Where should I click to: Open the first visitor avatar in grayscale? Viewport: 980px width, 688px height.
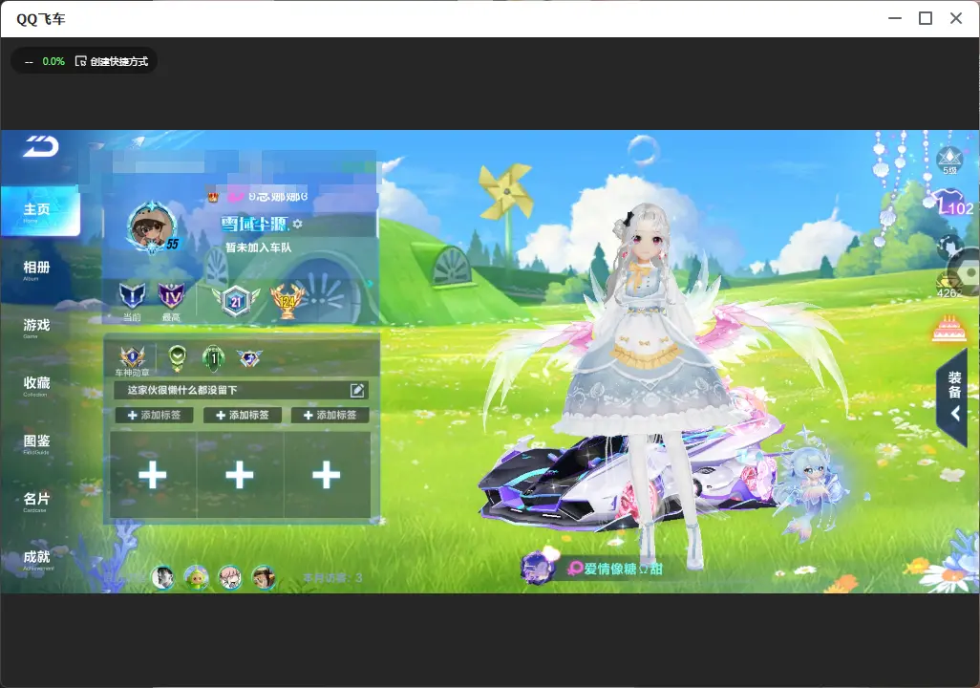(x=163, y=577)
